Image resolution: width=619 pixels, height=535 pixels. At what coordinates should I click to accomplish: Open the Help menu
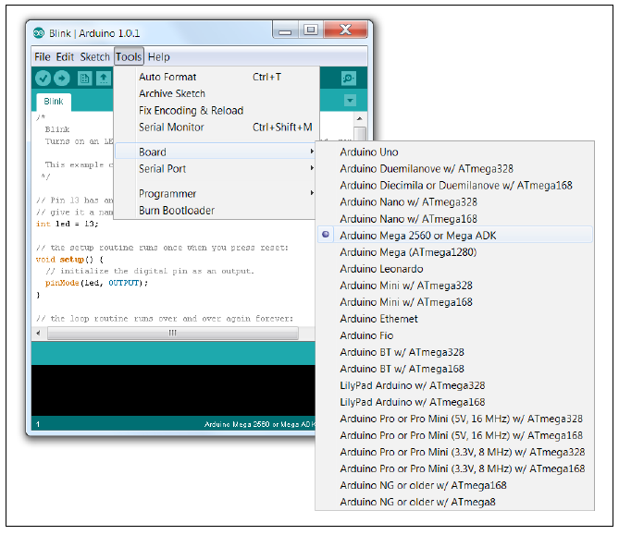[159, 57]
